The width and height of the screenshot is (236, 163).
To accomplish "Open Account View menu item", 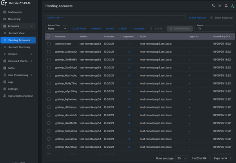I will (x=16, y=33).
